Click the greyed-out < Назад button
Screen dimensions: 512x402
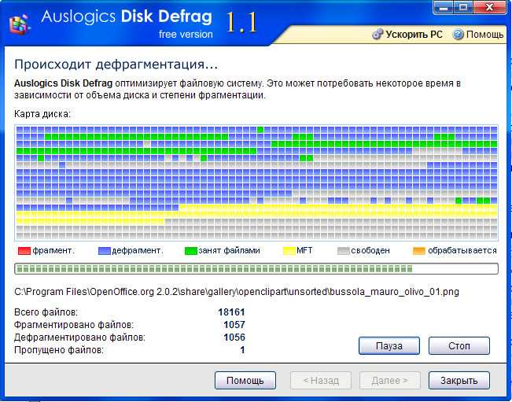[321, 381]
